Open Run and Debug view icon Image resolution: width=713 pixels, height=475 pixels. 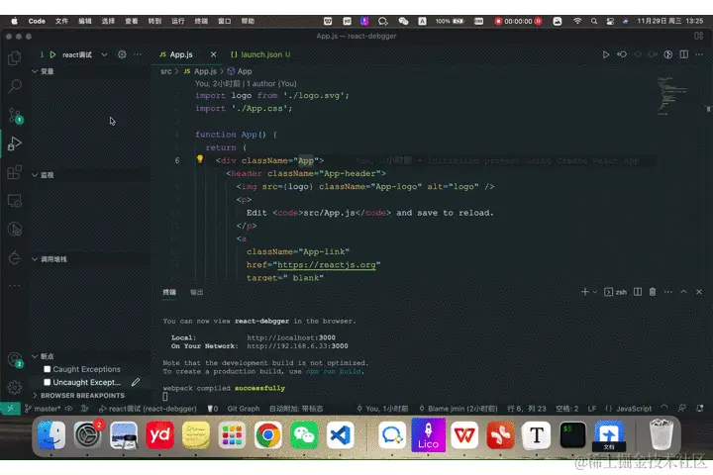coord(15,143)
